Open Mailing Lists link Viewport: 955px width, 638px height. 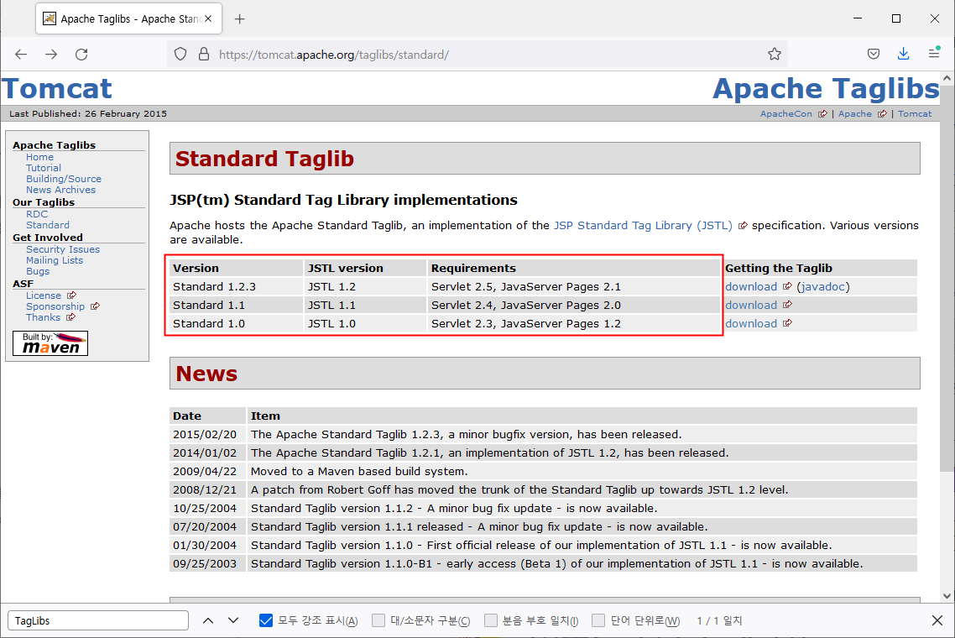(x=55, y=261)
